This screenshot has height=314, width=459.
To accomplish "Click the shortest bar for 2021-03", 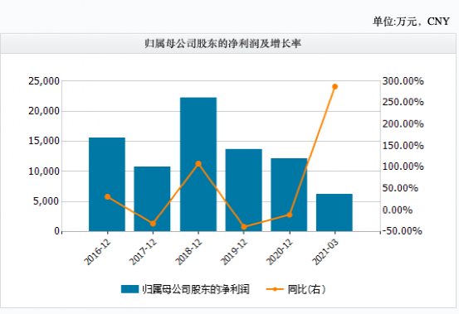I will point(334,213).
